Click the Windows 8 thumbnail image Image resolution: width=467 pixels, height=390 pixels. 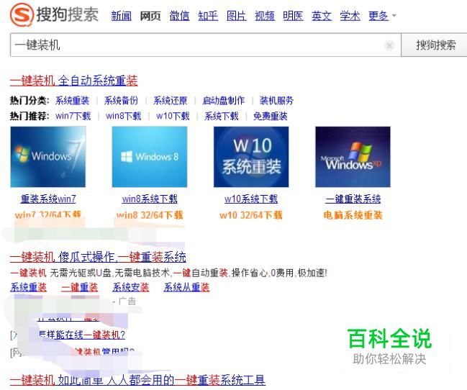click(150, 157)
